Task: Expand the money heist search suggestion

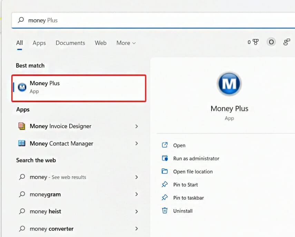Action: (137, 211)
